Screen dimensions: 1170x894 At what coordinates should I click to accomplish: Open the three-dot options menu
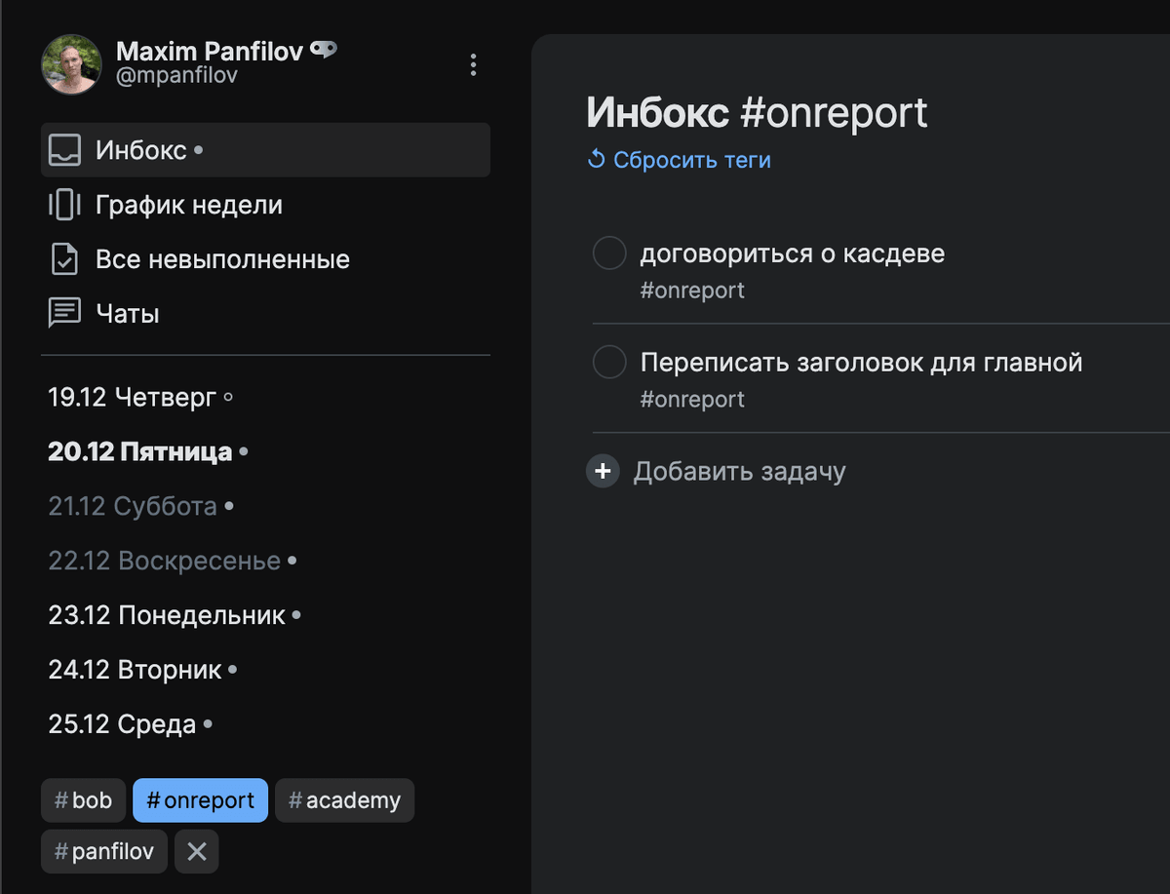473,64
